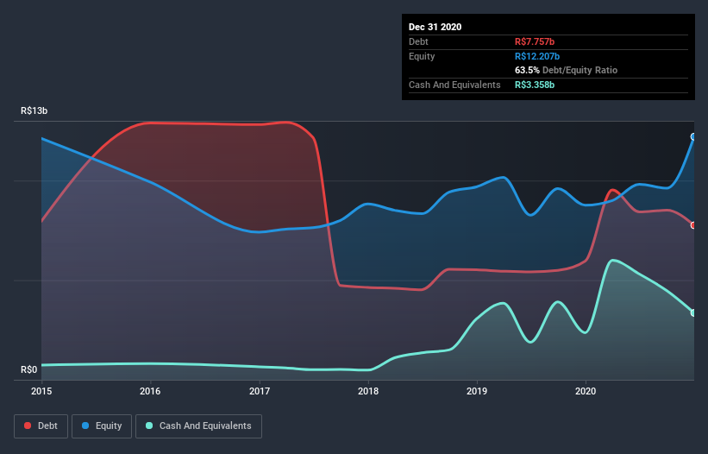Screen dimensions: 708x454
Task: Click the R$12.207b equity value
Action: tap(537, 56)
